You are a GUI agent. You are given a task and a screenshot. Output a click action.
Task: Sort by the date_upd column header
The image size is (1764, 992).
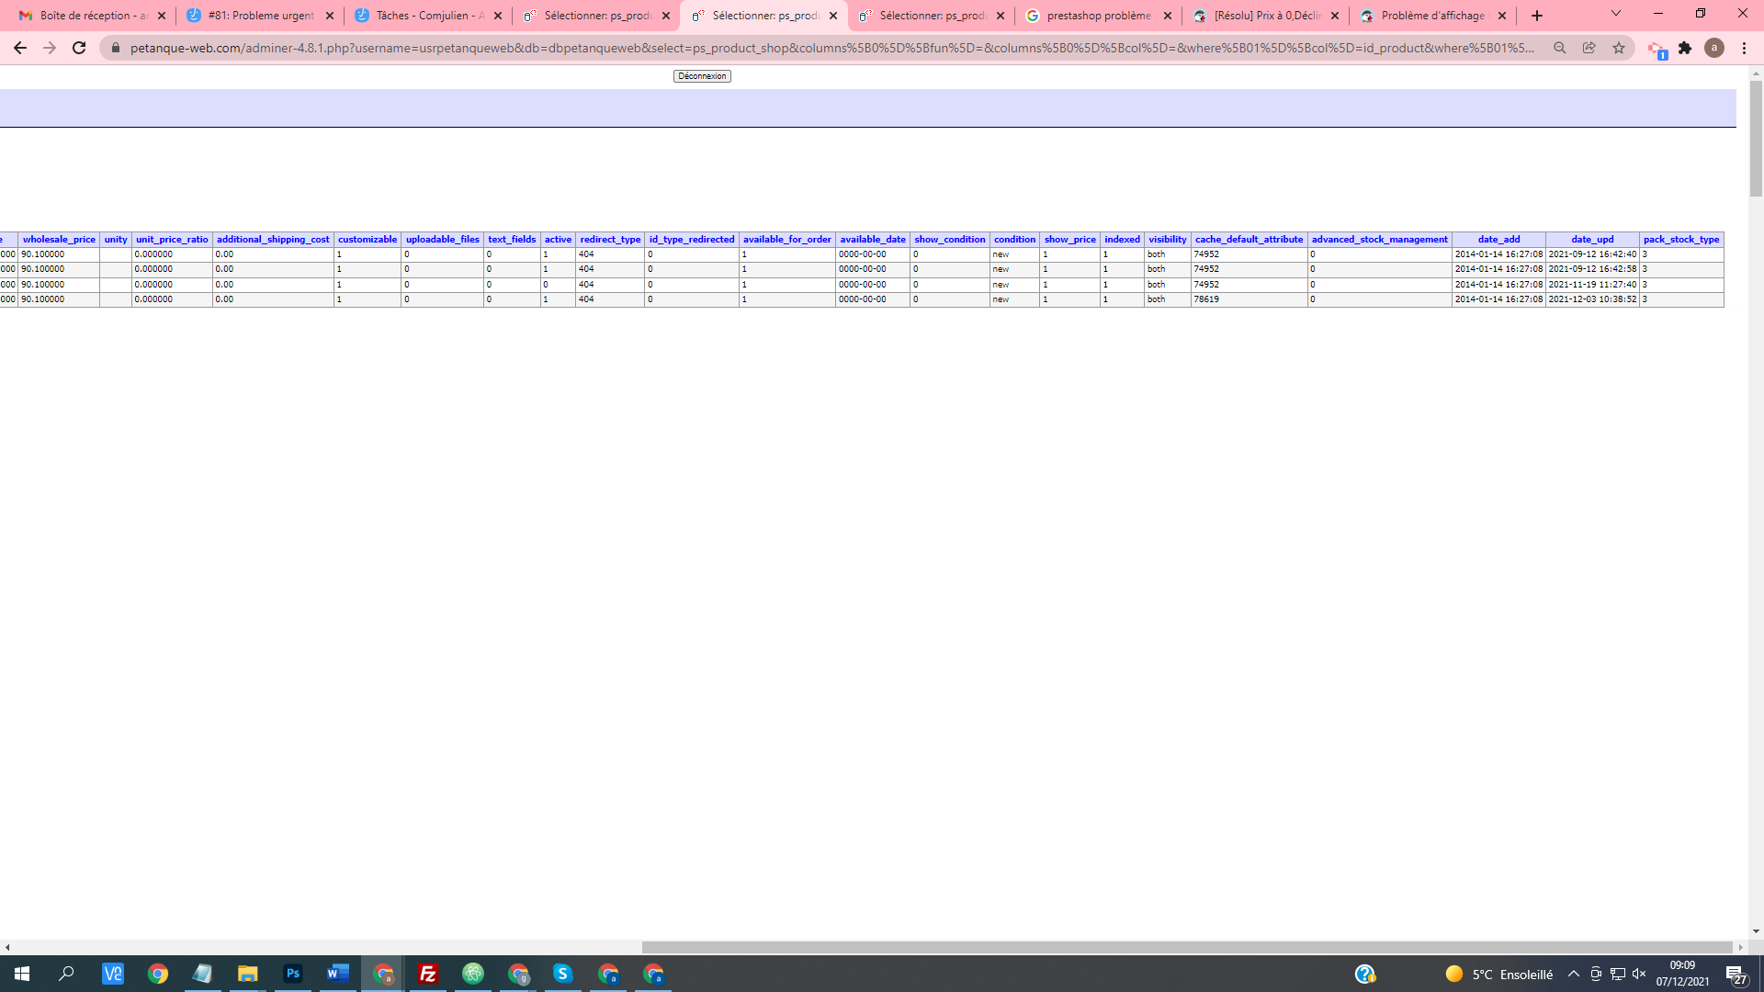(1592, 240)
